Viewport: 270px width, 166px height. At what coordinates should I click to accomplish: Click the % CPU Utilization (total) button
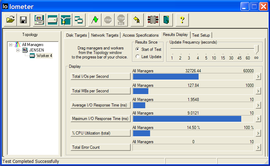[x=101, y=133]
